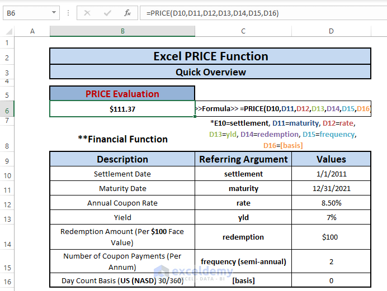Select the 7% value cell

click(x=331, y=217)
